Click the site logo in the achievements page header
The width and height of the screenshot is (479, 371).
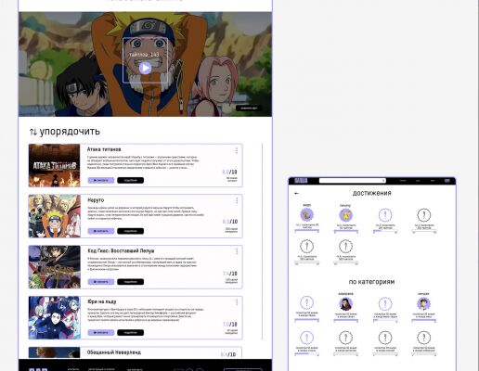pyautogui.click(x=301, y=181)
